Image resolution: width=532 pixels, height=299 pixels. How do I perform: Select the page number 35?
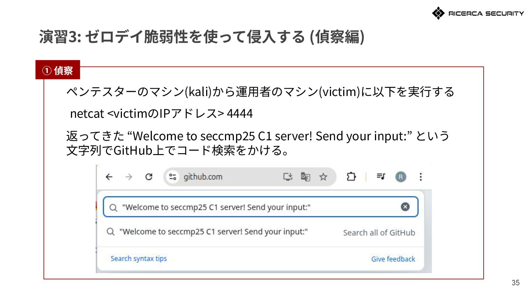[515, 283]
